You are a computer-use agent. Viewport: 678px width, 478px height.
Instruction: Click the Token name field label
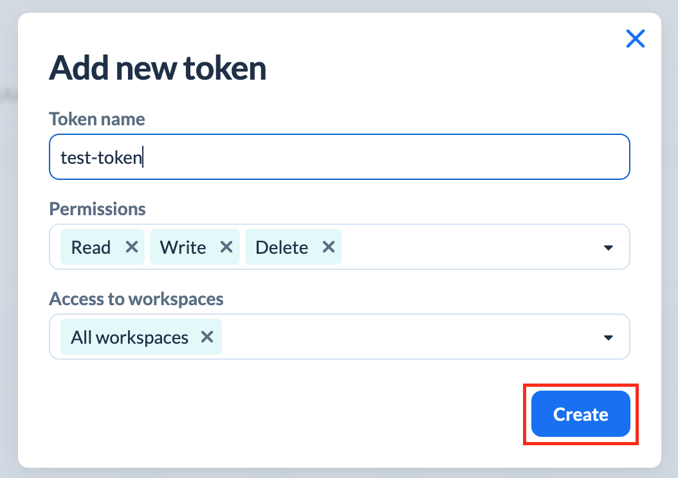(97, 119)
